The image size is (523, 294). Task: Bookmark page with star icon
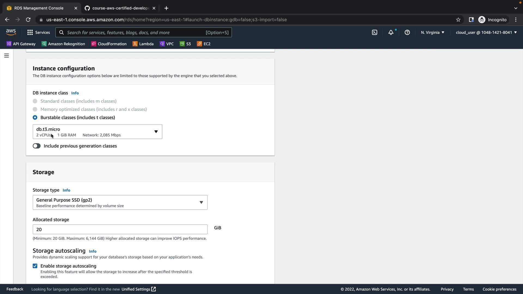click(x=458, y=20)
